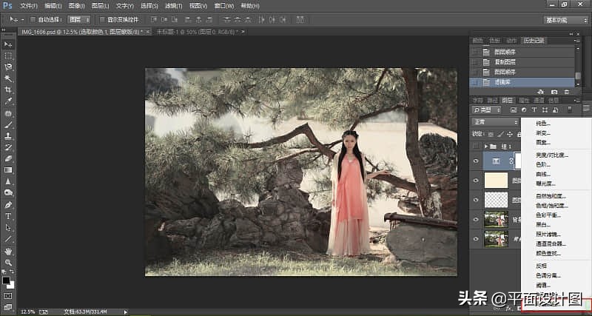Select the Move tool in the toolbox

click(x=9, y=44)
